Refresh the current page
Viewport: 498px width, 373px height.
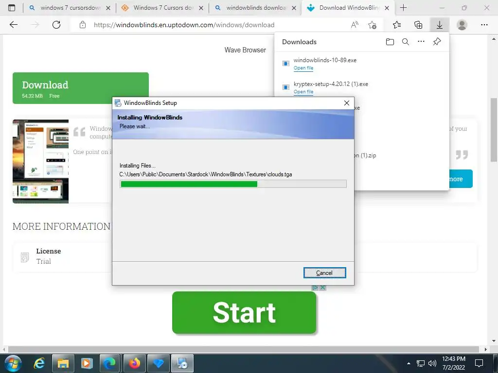(x=56, y=25)
